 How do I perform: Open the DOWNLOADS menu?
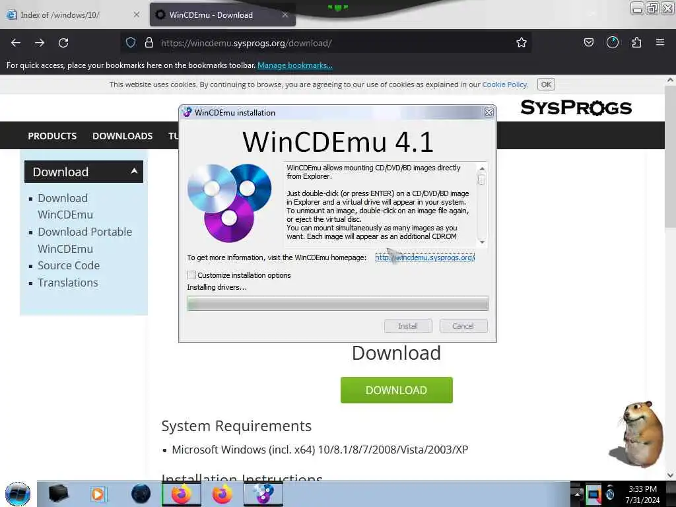122,136
